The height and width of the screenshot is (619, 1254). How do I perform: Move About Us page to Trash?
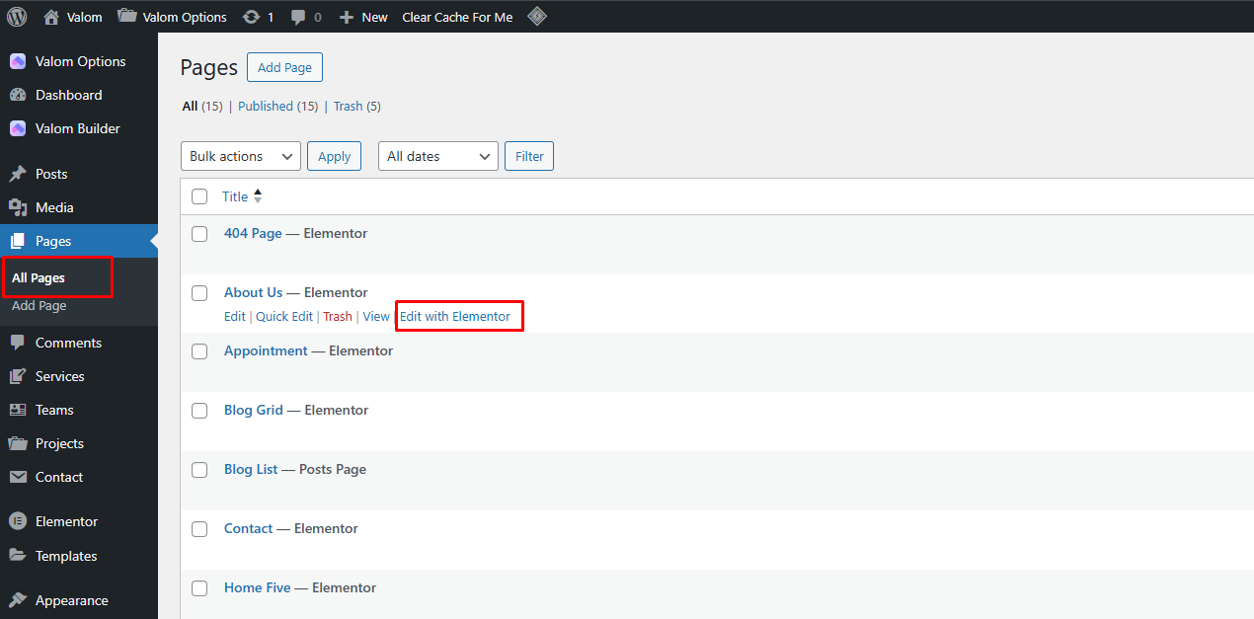click(x=337, y=317)
